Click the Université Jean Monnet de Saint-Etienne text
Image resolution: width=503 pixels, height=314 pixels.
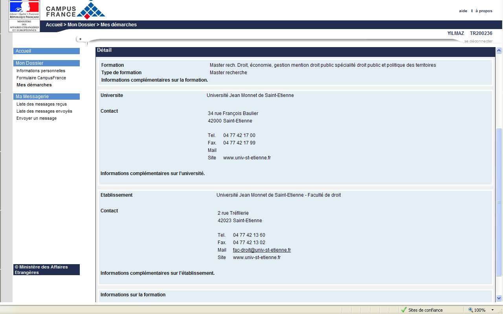[250, 95]
